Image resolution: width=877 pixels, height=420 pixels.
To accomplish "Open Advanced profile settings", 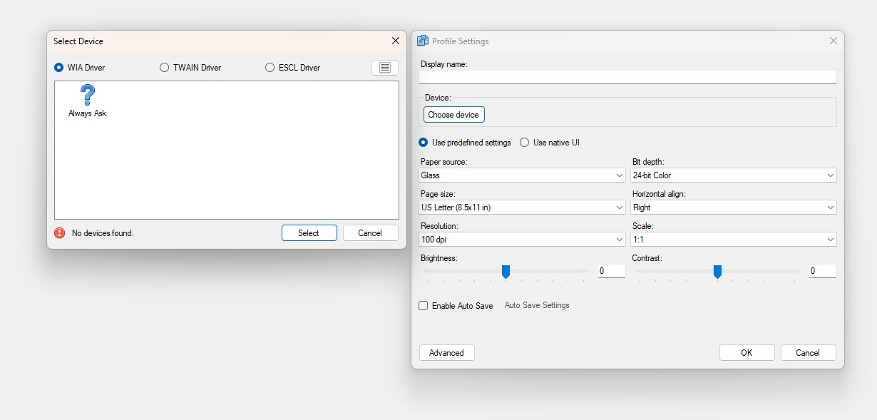I will pos(447,353).
